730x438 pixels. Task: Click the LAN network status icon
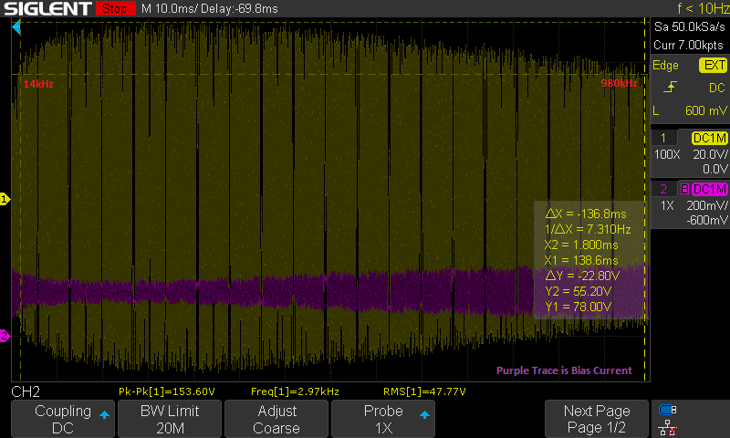click(x=668, y=427)
